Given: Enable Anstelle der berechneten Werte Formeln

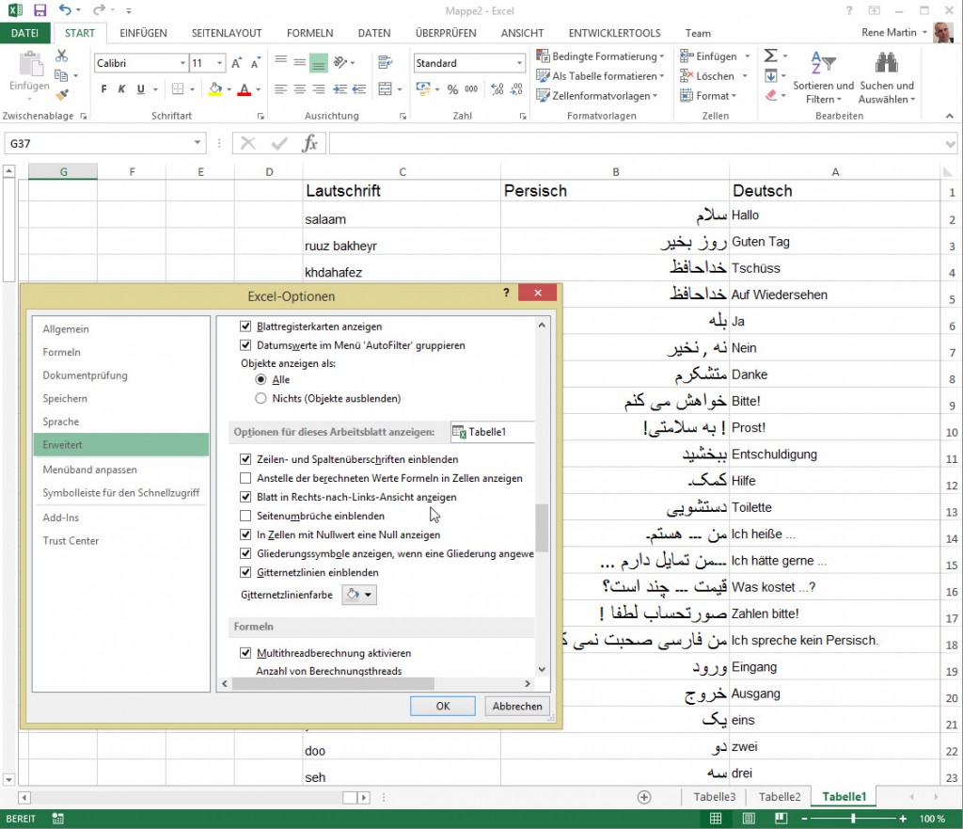Looking at the screenshot, I should click(245, 478).
